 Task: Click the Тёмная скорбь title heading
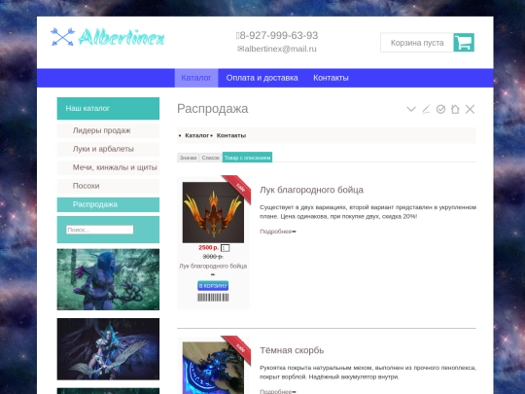[292, 350]
